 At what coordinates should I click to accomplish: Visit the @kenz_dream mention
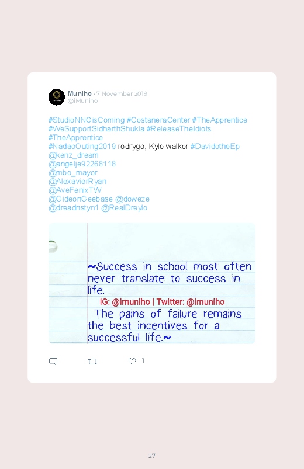click(74, 155)
